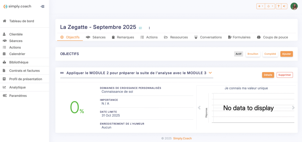The height and width of the screenshot is (142, 302).
Task: Filter objectives by Complété status
Action: (x=270, y=54)
